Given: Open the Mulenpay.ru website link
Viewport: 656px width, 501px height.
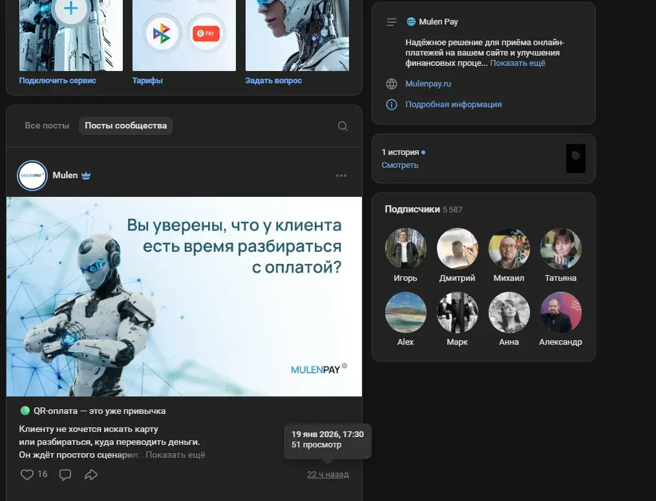Looking at the screenshot, I should [428, 83].
